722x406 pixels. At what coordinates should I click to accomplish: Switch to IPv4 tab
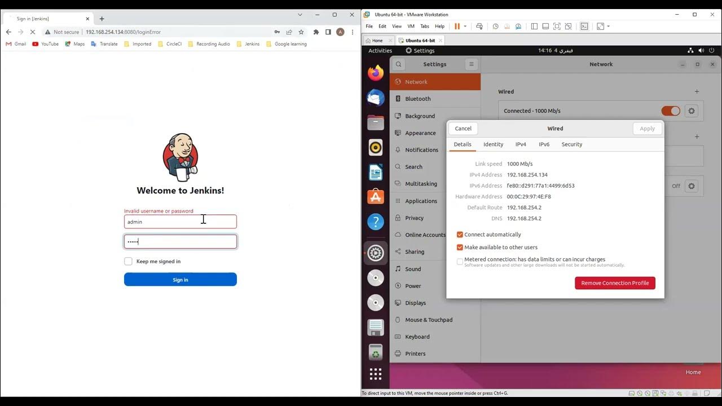521,144
